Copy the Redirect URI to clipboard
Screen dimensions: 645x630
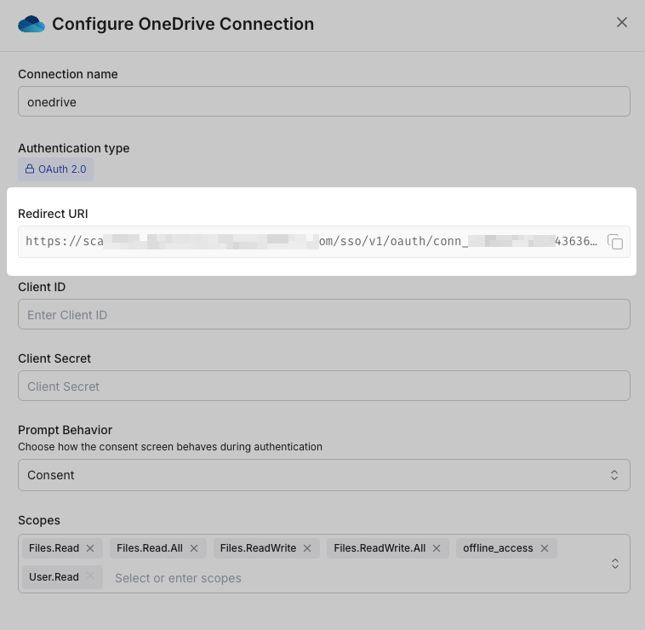pos(615,242)
